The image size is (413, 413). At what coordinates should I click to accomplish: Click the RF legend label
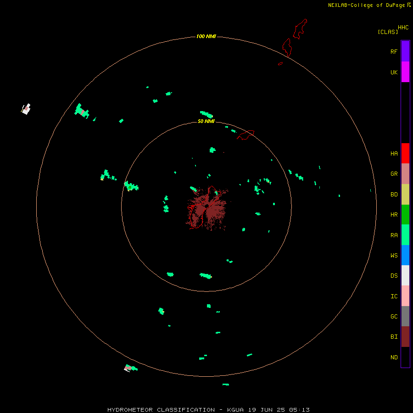click(394, 51)
